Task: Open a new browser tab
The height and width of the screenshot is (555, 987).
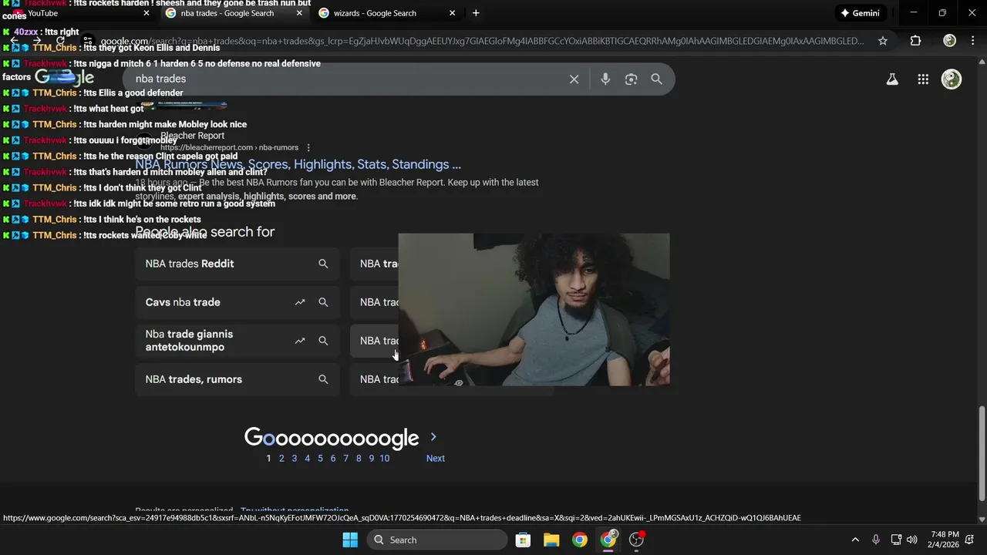Action: click(x=476, y=13)
